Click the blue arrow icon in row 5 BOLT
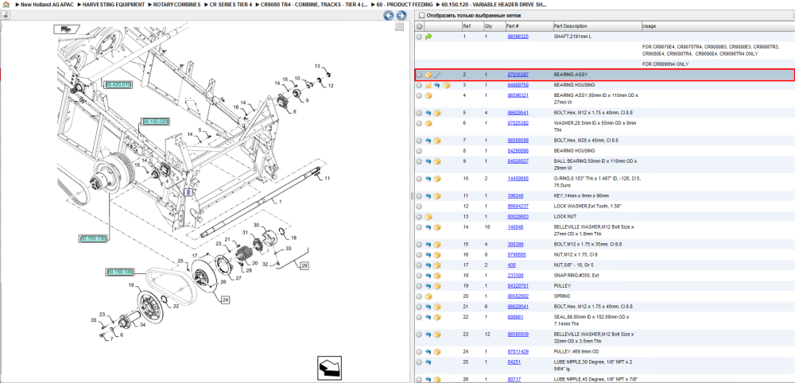The height and width of the screenshot is (383, 795). click(429, 113)
